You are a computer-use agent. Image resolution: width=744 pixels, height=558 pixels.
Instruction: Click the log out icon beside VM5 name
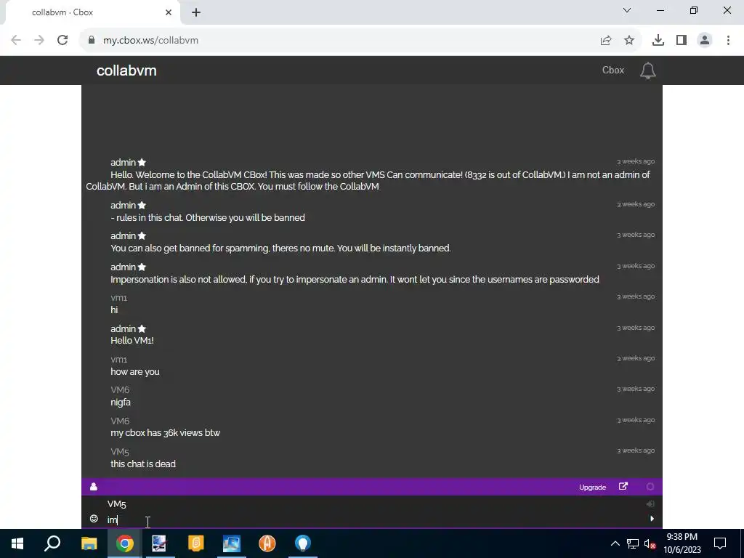[650, 504]
